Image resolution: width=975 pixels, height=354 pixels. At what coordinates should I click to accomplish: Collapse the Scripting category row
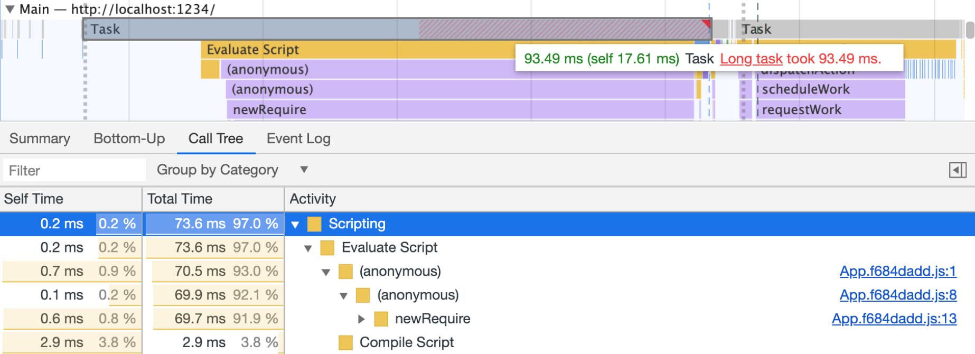[x=295, y=225]
